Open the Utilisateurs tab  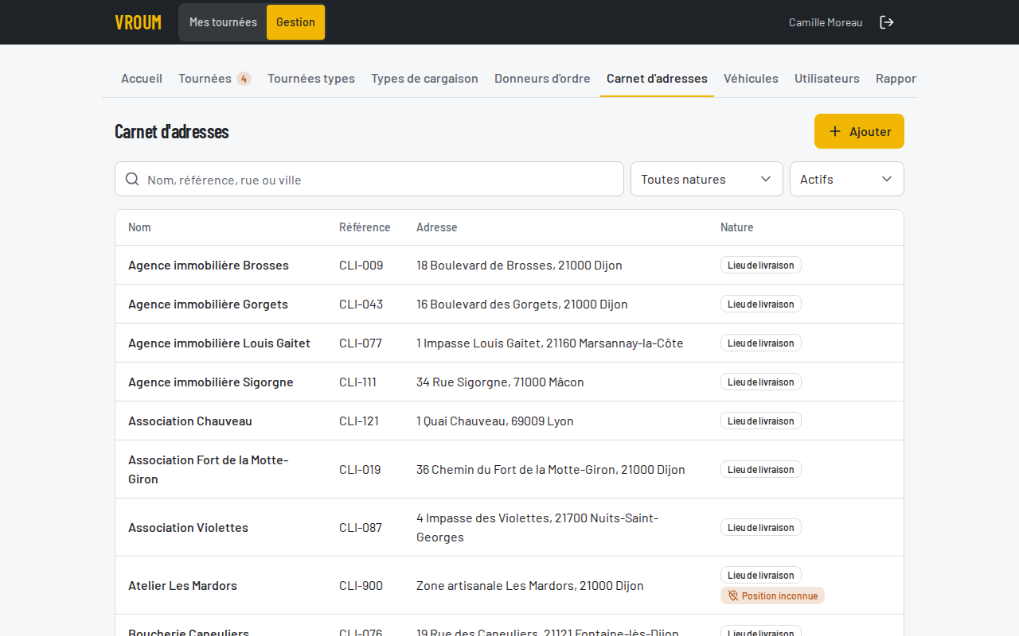[827, 78]
